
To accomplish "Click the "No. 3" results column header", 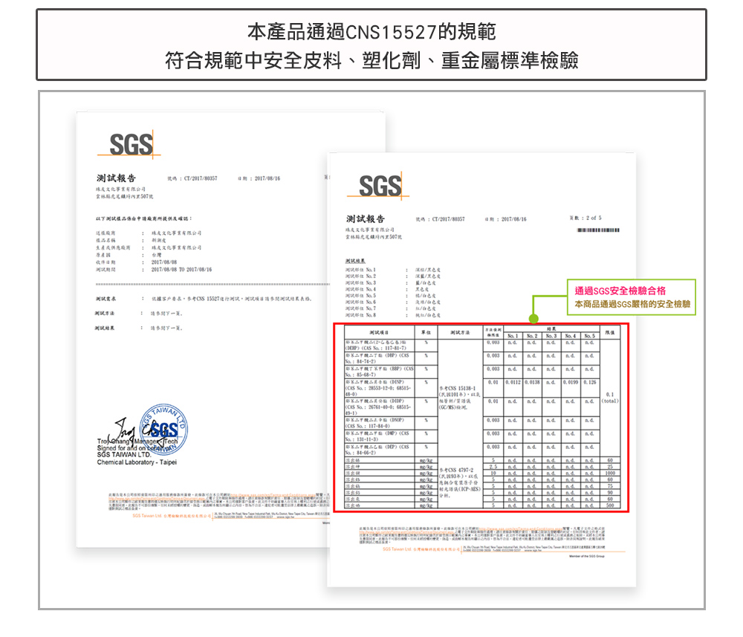I will point(551,336).
